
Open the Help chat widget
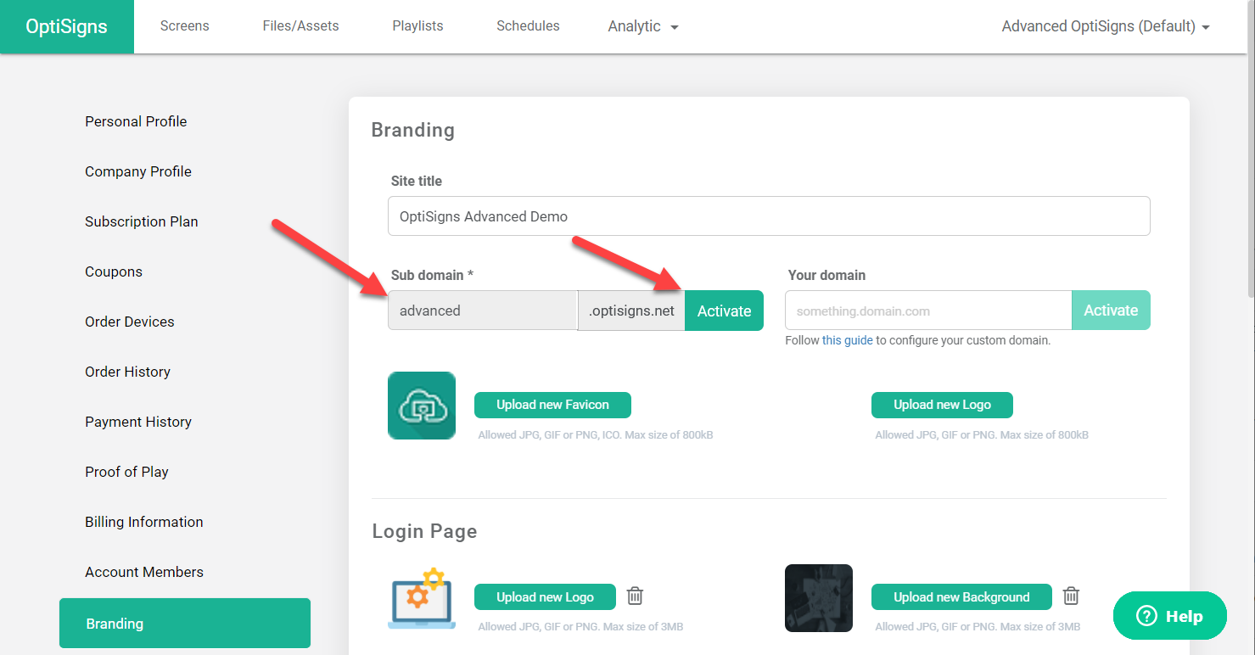1169,616
